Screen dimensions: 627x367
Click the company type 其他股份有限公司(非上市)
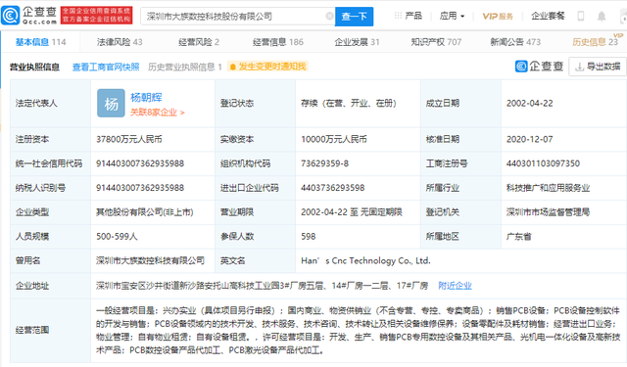(145, 212)
